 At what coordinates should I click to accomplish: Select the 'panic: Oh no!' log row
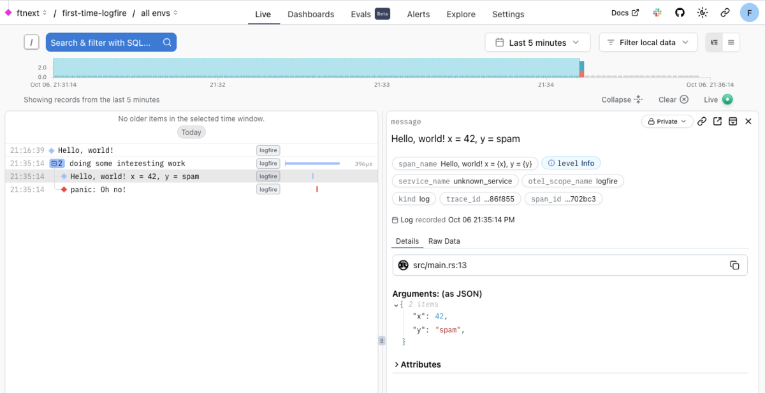pos(191,189)
